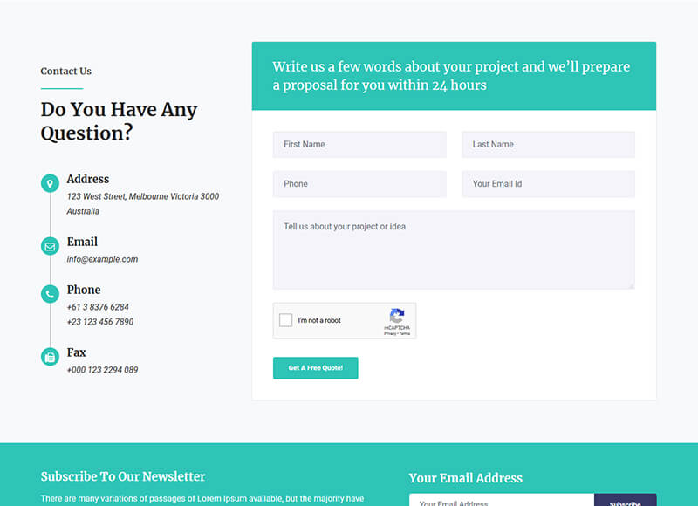Click the Phone handset icon

pyautogui.click(x=50, y=295)
